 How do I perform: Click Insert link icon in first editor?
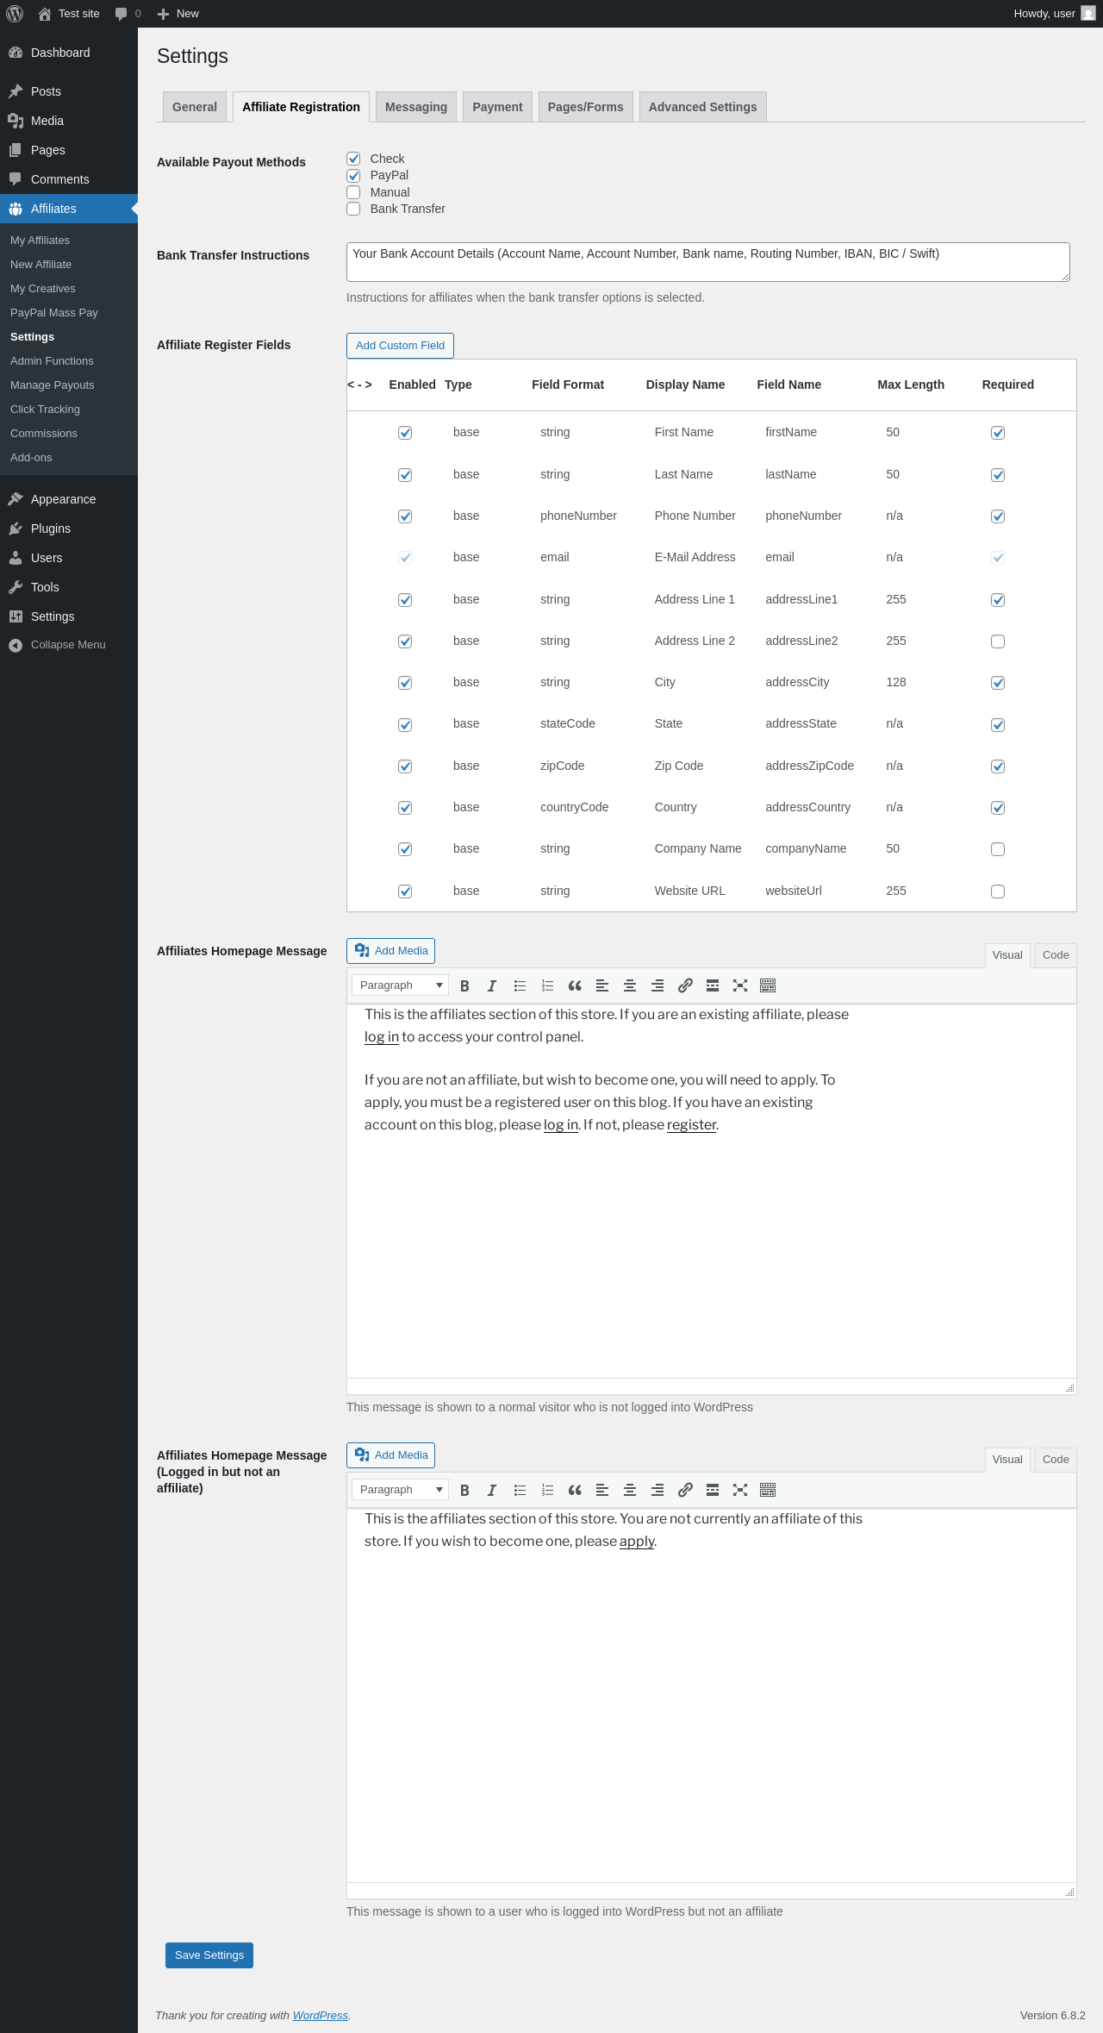pos(685,985)
